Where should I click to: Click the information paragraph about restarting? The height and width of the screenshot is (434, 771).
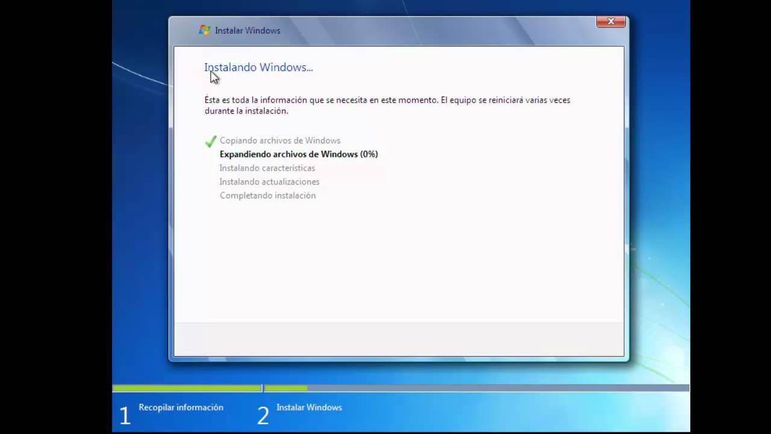click(387, 105)
